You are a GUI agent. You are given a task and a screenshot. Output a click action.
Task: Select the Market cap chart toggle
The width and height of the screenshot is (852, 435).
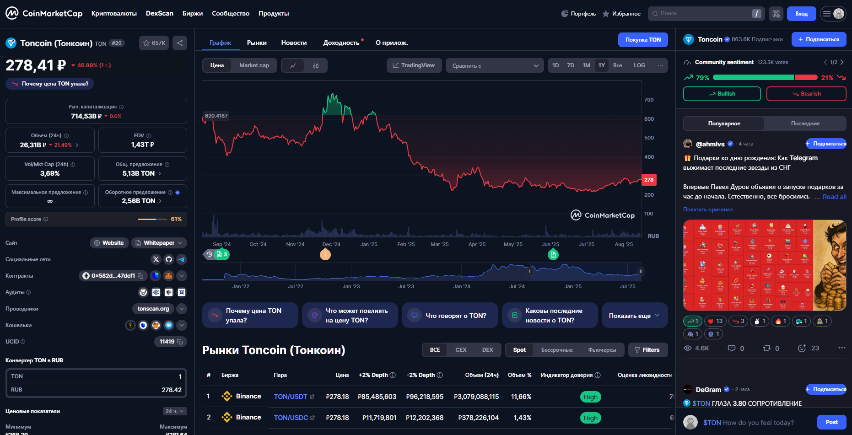pyautogui.click(x=254, y=65)
